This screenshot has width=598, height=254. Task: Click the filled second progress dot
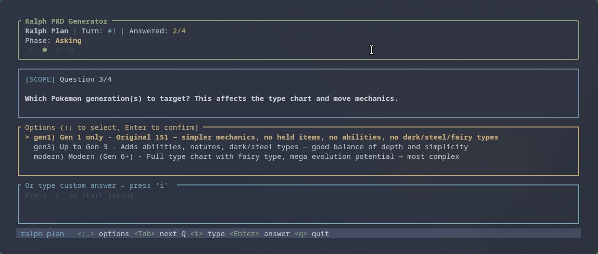(44, 50)
